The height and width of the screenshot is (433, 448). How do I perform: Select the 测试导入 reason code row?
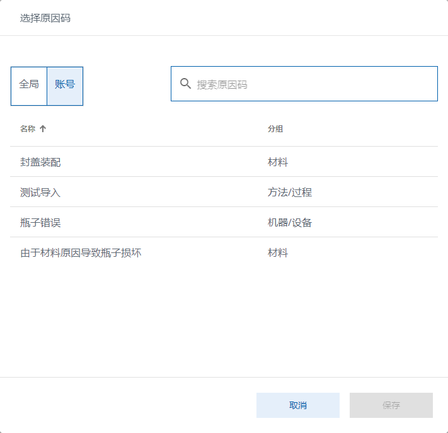(224, 192)
